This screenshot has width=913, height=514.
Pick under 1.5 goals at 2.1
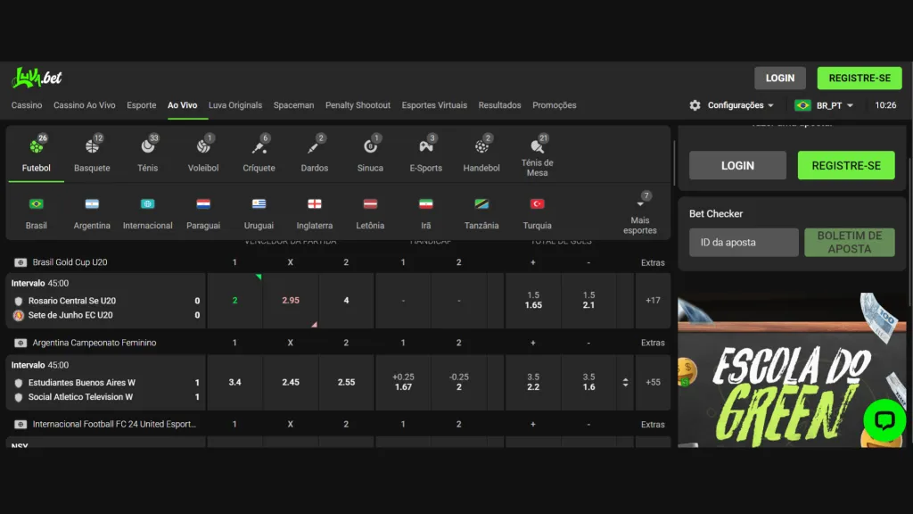[588, 300]
